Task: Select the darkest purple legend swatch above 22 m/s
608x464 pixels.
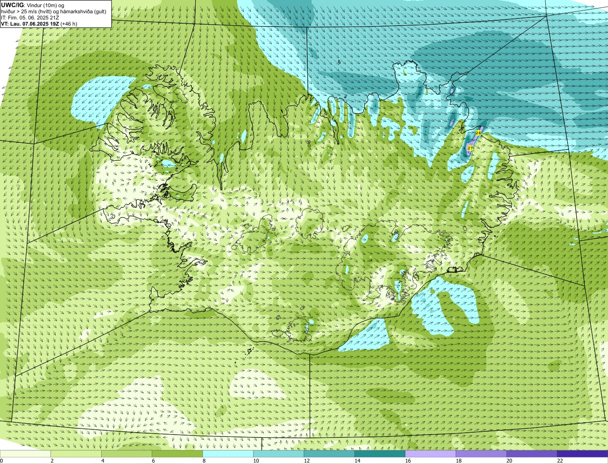Action: pyautogui.click(x=583, y=454)
